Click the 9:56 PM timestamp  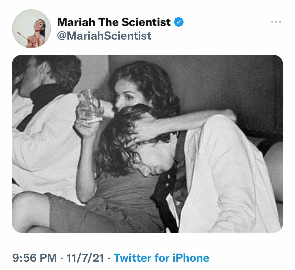tap(35, 258)
